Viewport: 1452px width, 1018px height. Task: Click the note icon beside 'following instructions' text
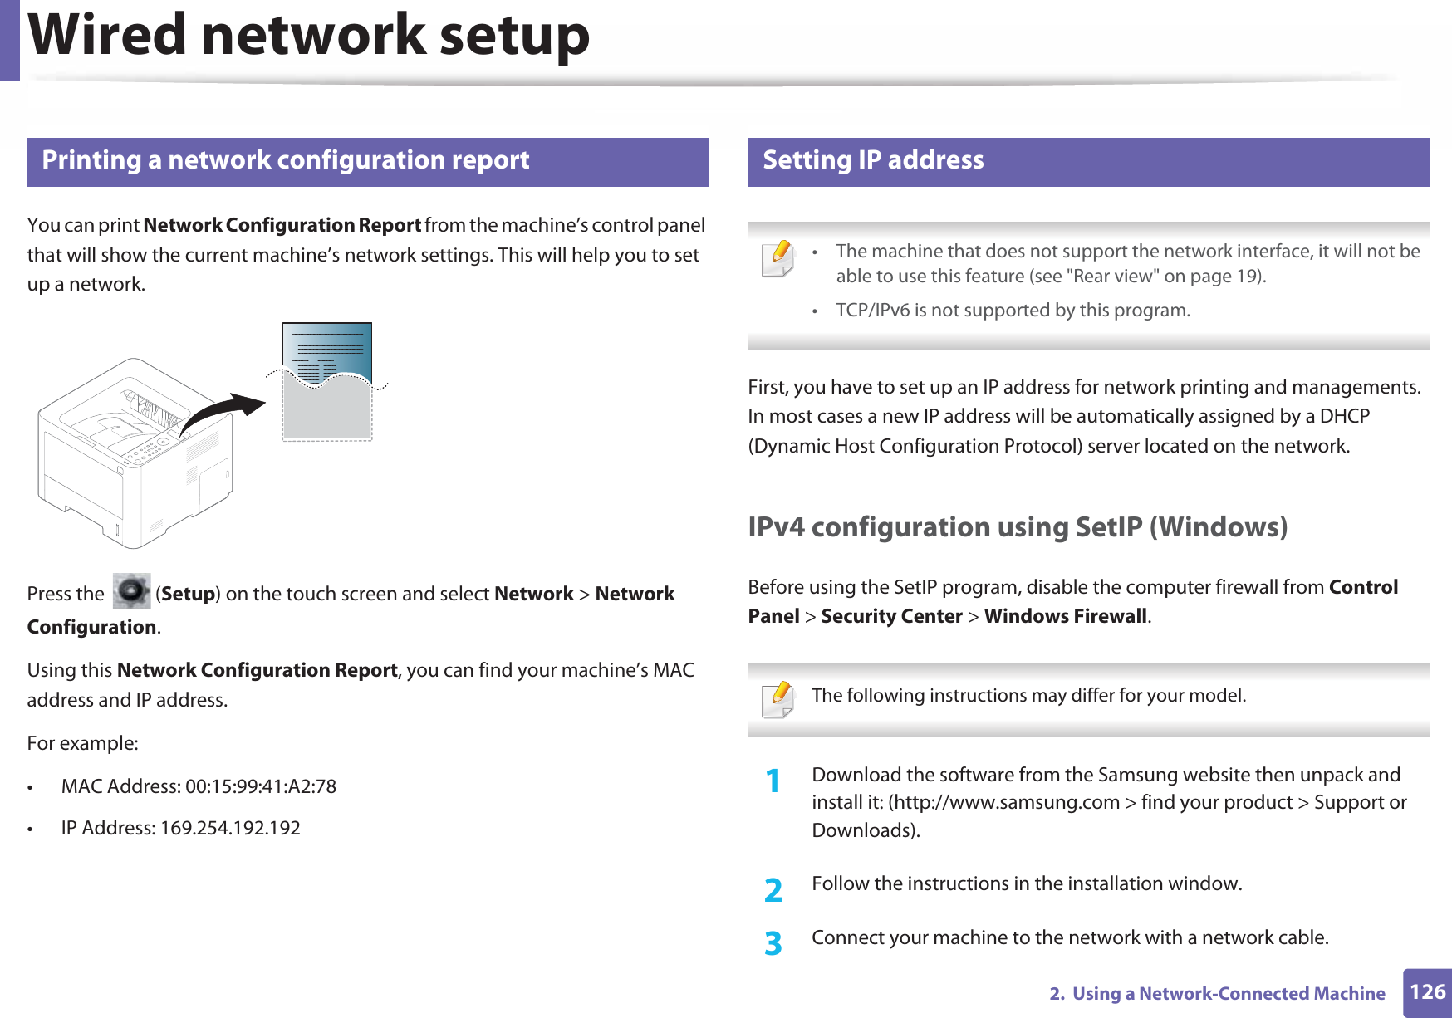pyautogui.click(x=778, y=698)
